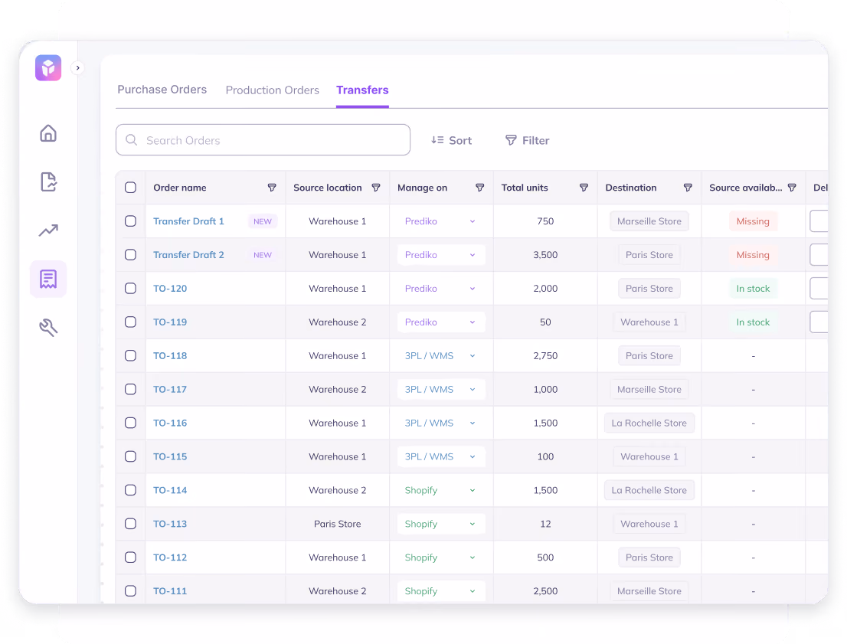The height and width of the screenshot is (644, 847).
Task: Open the orders receipt sidebar icon
Action: (48, 279)
